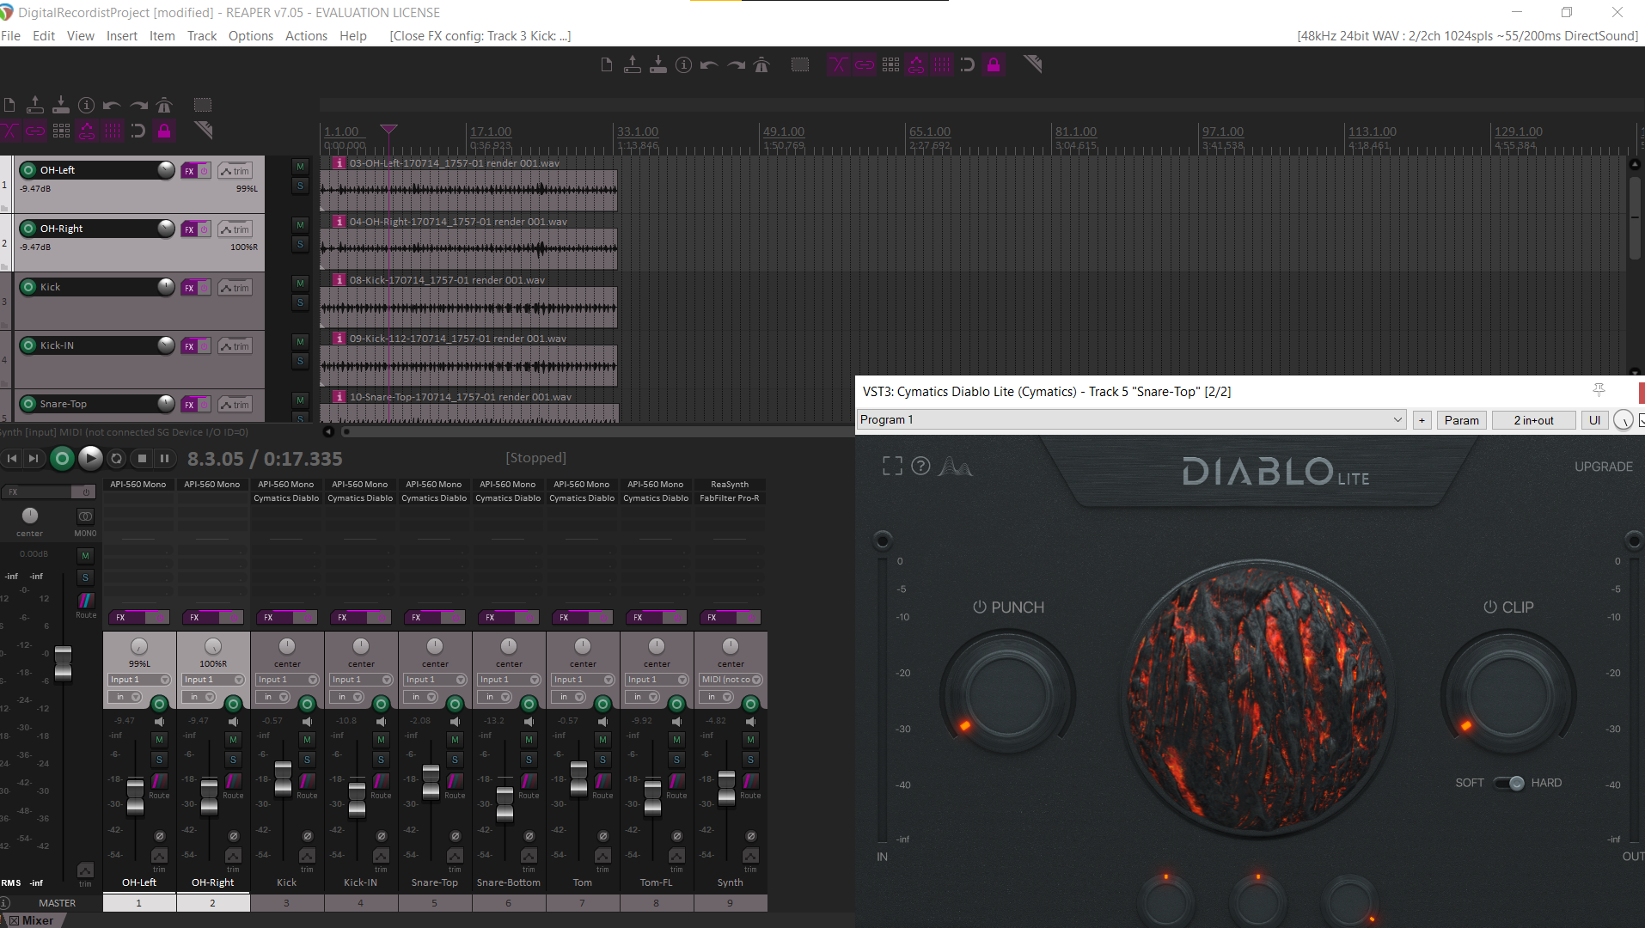Click the UPGRADE link in Diablo Lite

(x=1603, y=467)
